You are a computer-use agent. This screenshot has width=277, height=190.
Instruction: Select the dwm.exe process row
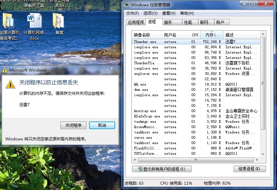(x=196, y=90)
